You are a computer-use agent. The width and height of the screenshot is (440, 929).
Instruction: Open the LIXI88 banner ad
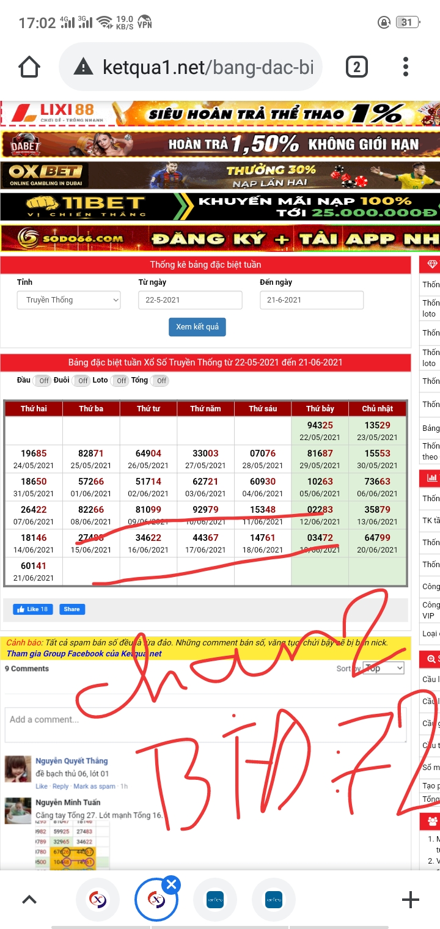pyautogui.click(x=220, y=114)
